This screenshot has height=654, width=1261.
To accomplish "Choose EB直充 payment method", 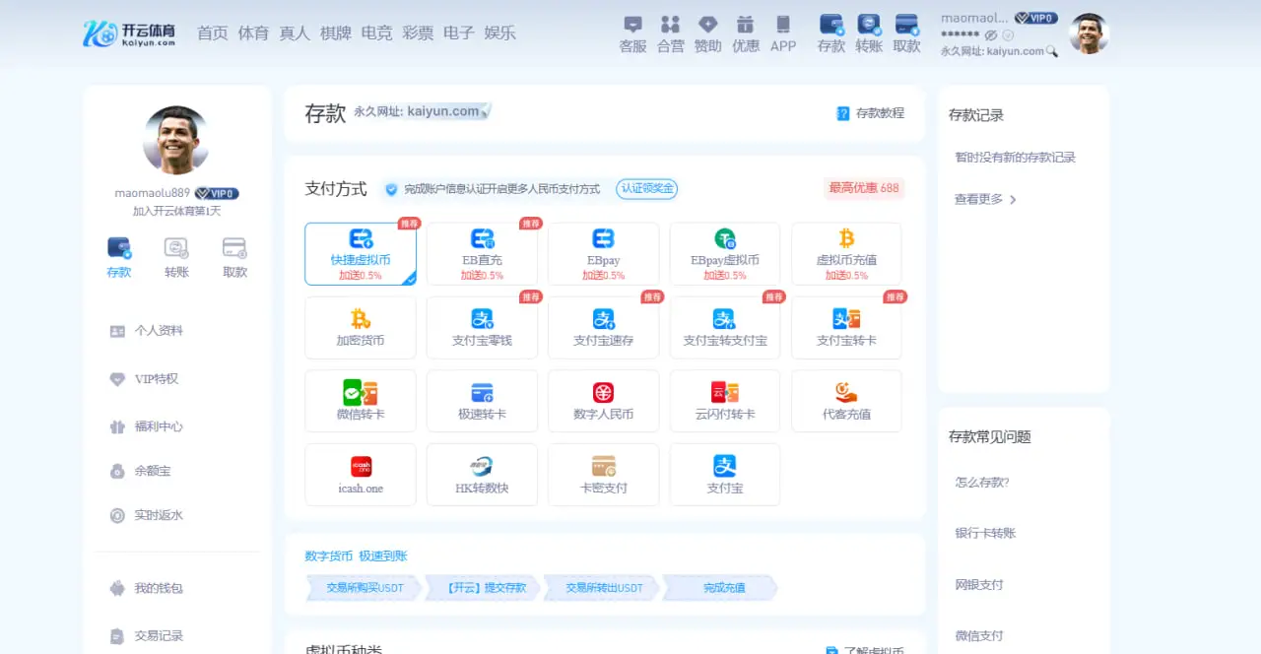I will [x=482, y=254].
